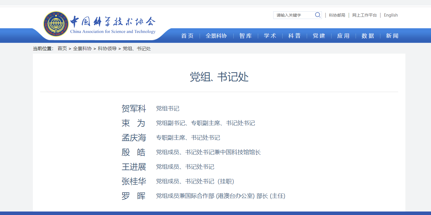This screenshot has width=431, height=215.
Task: Open the 党建 navigation item
Action: click(x=319, y=36)
